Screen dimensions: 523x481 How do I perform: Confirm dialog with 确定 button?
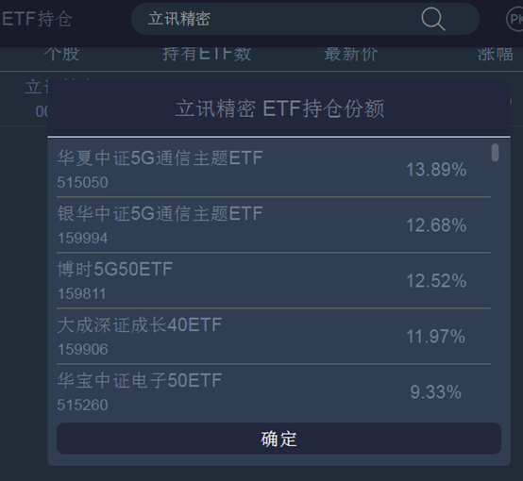[x=278, y=439]
